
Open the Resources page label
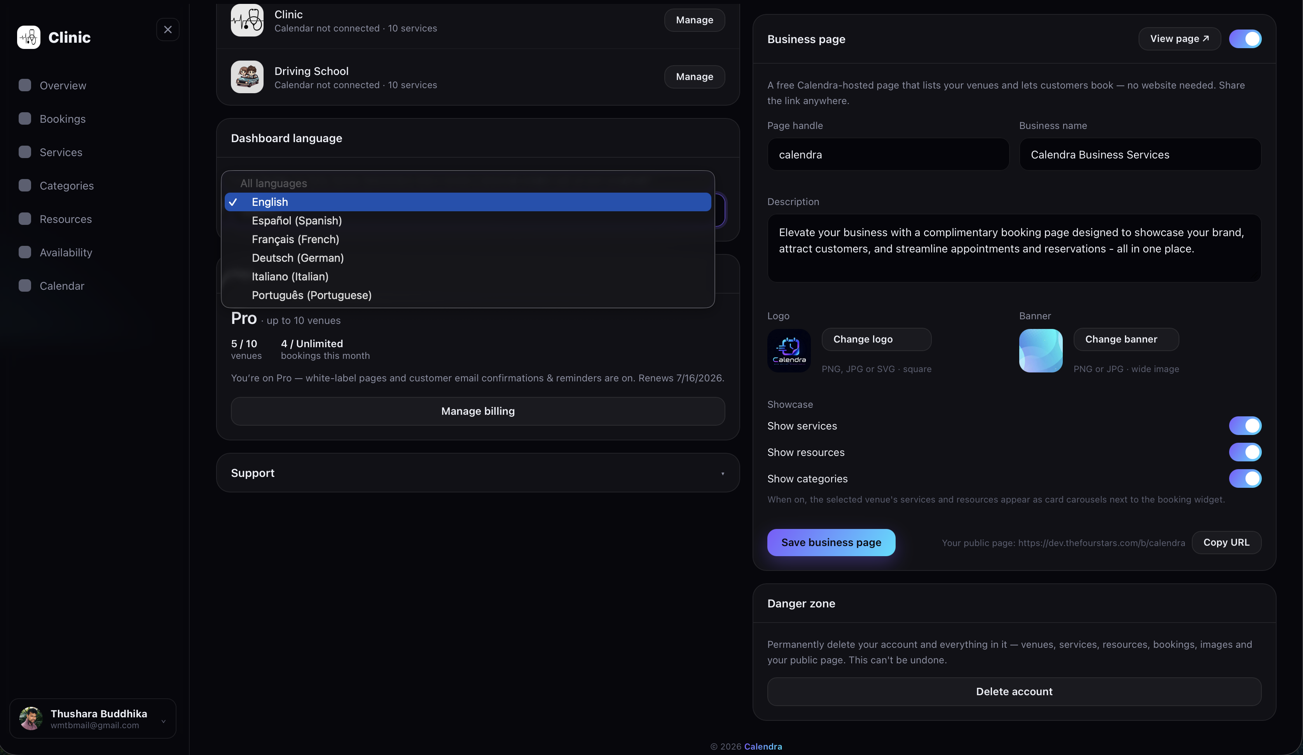coord(66,219)
